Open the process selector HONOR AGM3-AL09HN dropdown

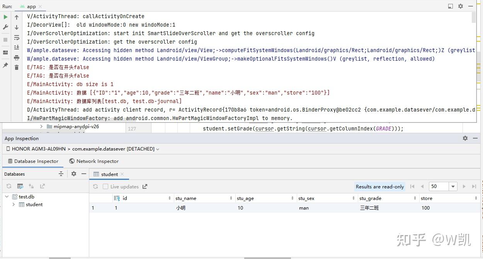coord(83,149)
